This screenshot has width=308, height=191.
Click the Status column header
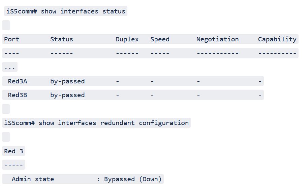(x=61, y=39)
